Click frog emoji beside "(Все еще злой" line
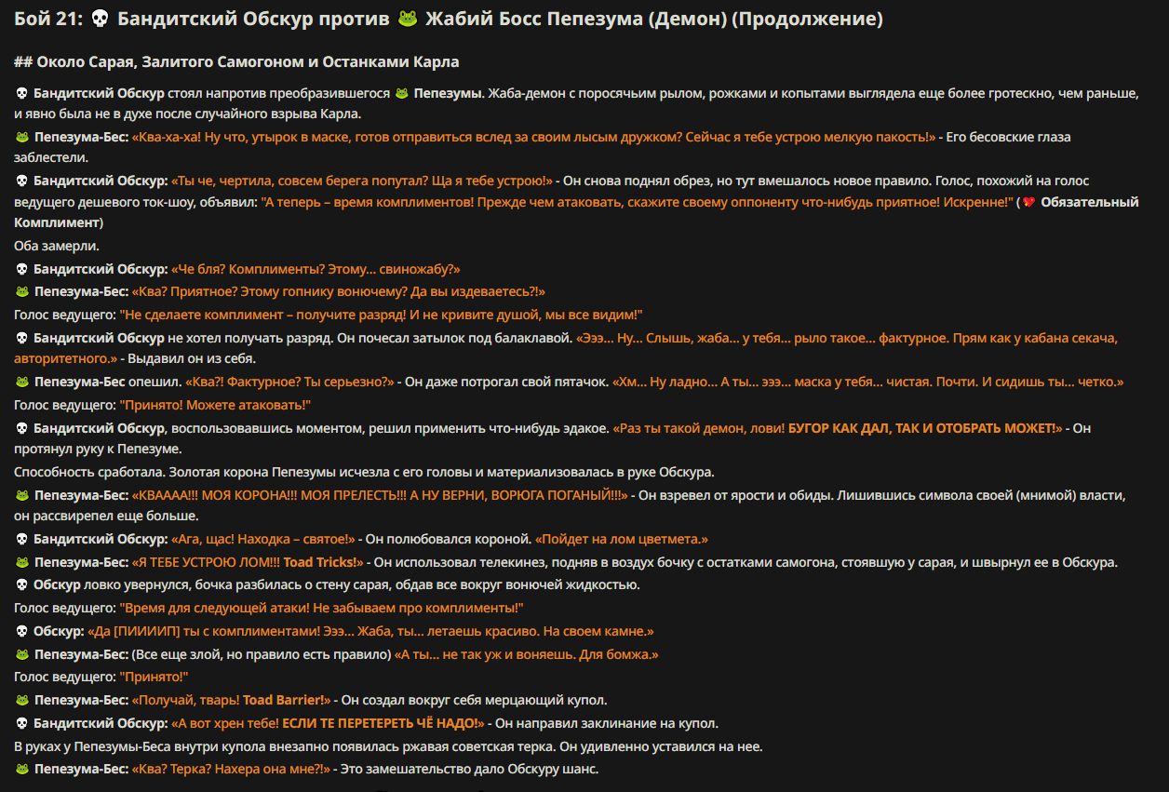 click(22, 654)
